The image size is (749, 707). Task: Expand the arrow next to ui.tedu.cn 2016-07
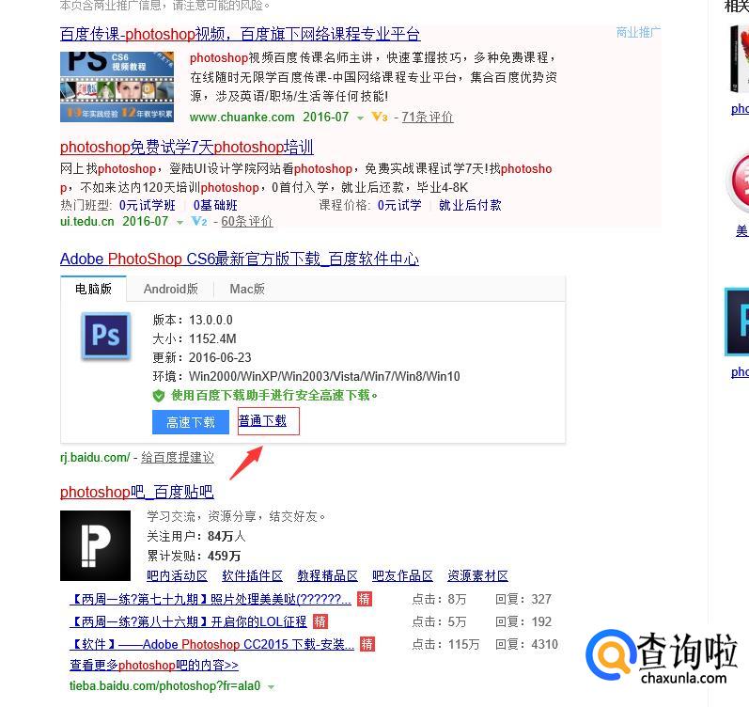[180, 223]
